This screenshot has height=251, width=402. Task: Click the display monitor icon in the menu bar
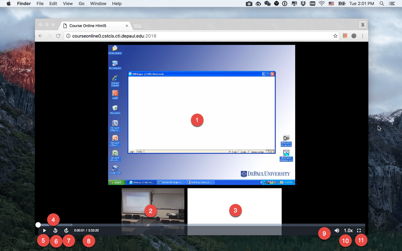(x=294, y=3)
